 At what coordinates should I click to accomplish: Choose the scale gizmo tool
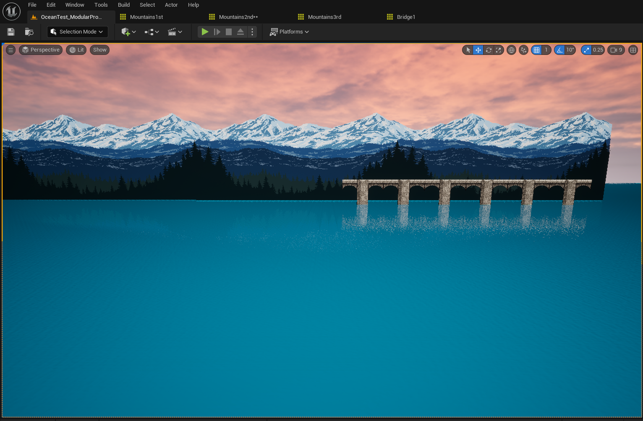tap(499, 50)
